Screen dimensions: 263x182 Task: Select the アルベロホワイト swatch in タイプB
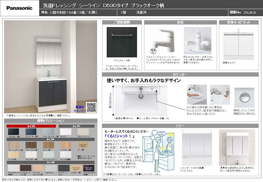13,168
